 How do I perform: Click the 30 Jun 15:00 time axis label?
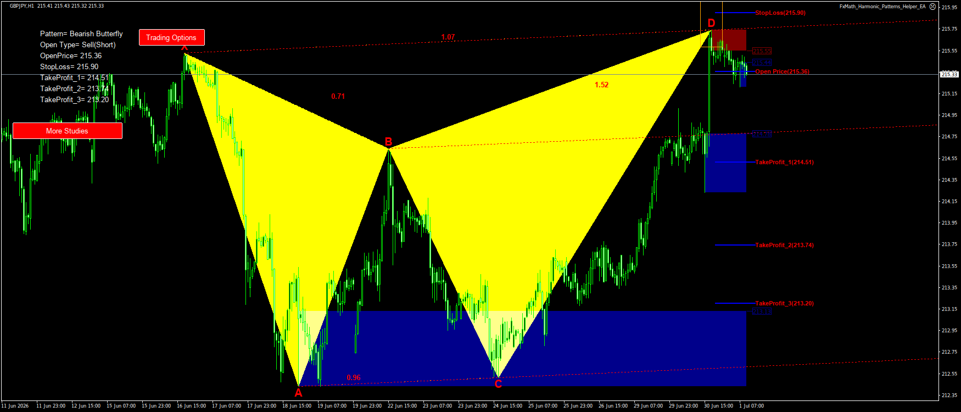pos(719,406)
